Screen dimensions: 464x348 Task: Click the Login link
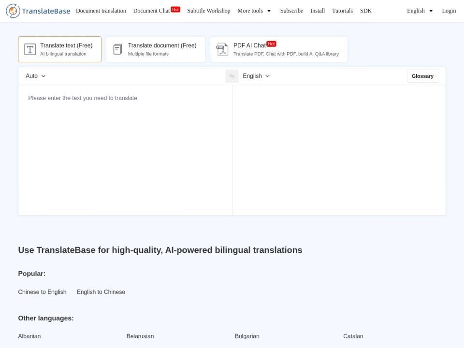[x=449, y=11]
